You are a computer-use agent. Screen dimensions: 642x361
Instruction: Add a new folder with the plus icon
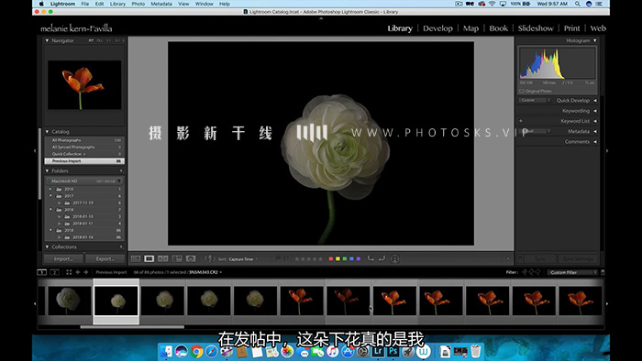121,171
